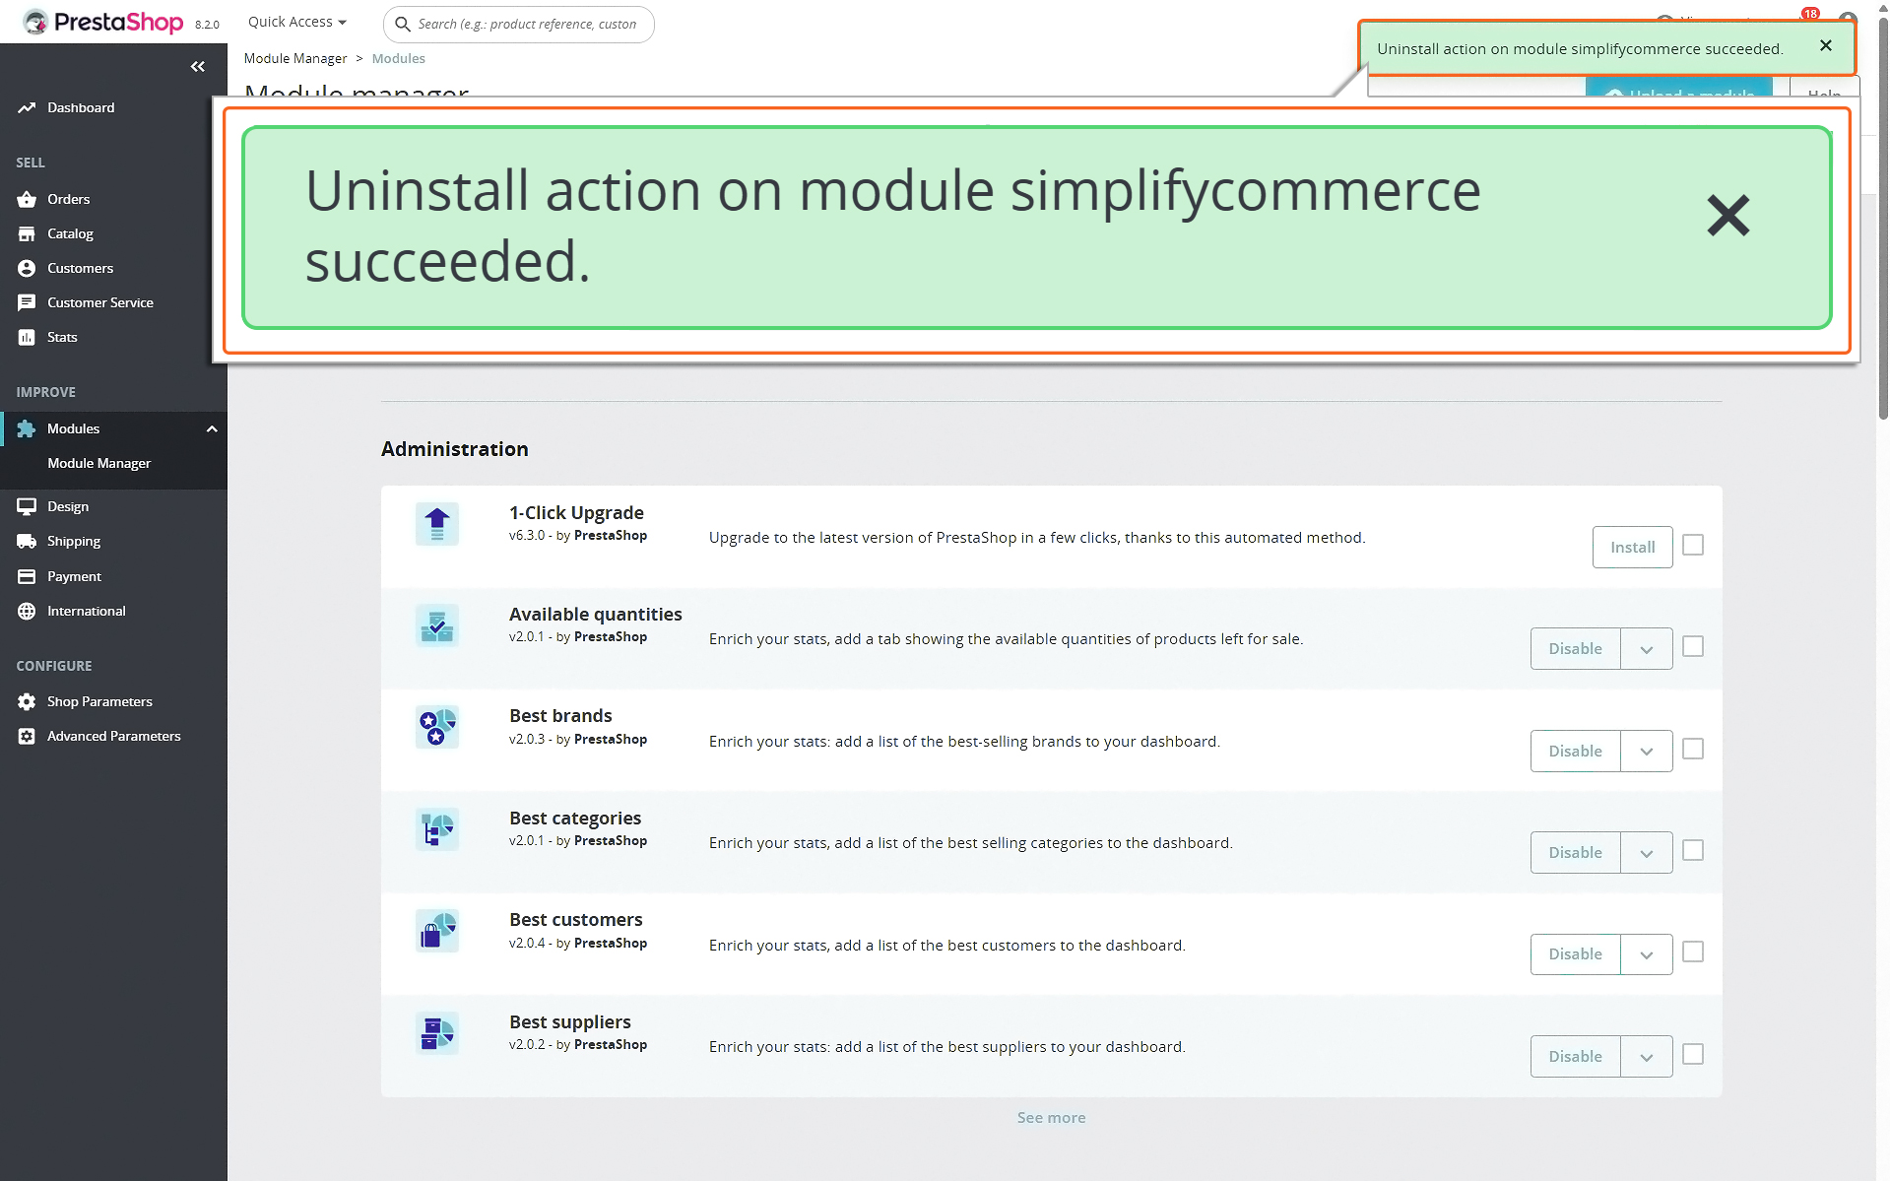Viewport: 1890px width, 1181px height.
Task: Install the 1-Click Upgrade module
Action: point(1632,547)
